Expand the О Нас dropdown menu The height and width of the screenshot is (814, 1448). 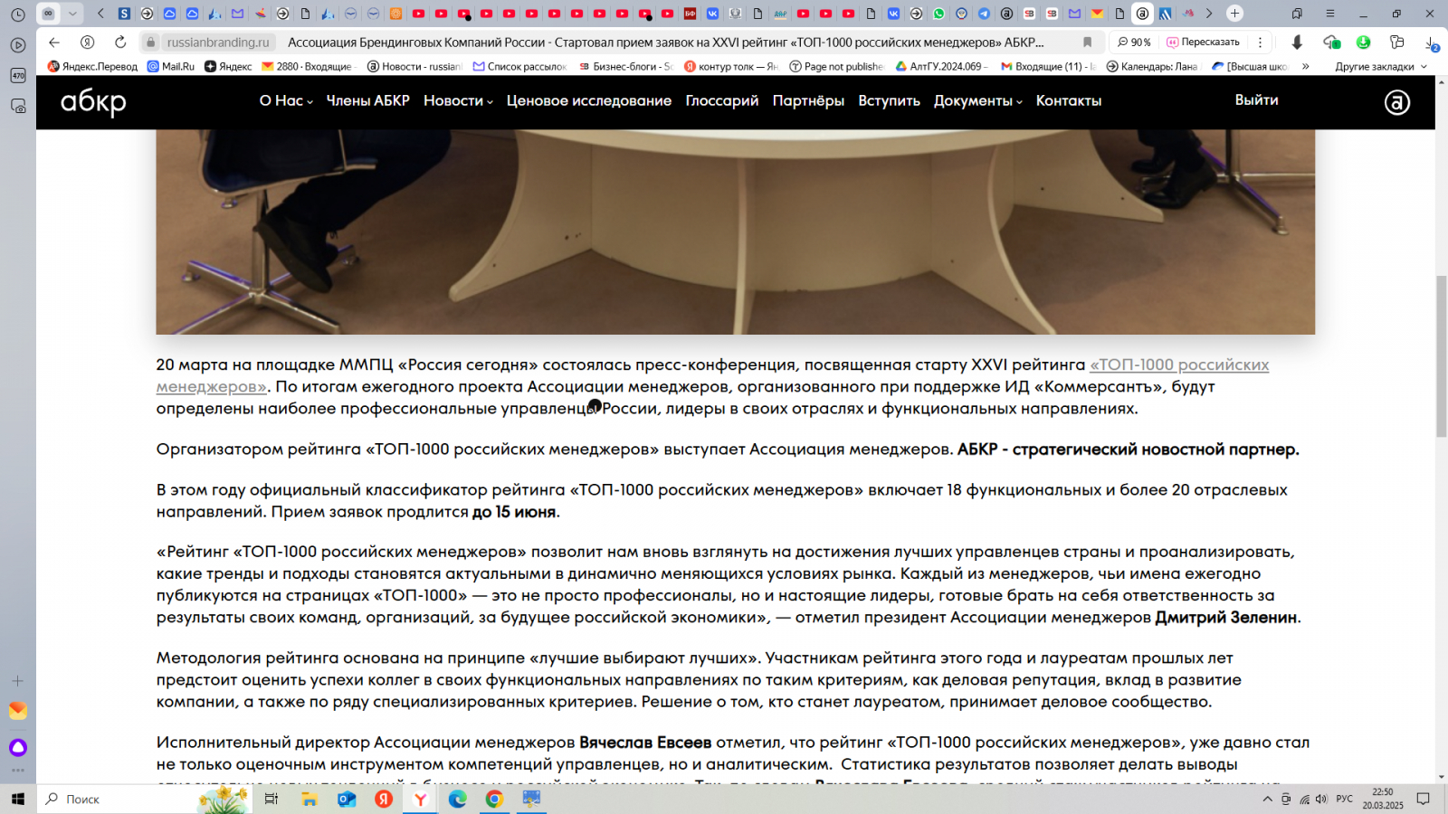click(x=285, y=100)
